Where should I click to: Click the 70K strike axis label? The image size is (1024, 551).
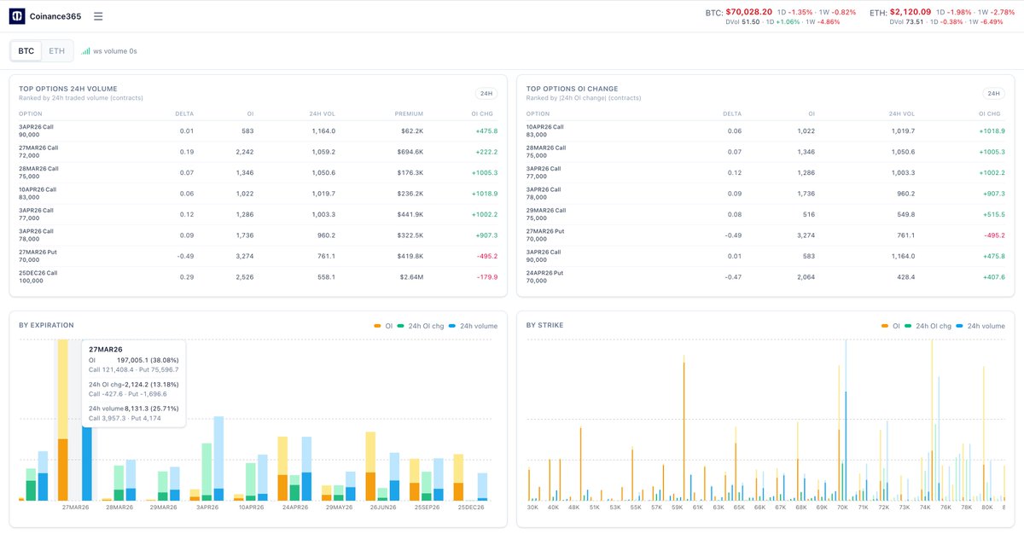click(x=842, y=507)
